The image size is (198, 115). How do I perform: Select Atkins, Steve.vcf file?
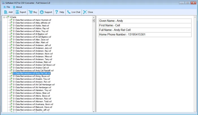tap(31, 96)
